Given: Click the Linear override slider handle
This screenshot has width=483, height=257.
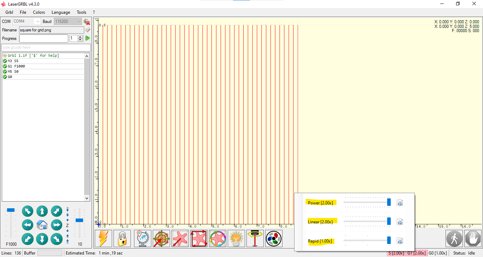Looking at the screenshot, I should 389,221.
